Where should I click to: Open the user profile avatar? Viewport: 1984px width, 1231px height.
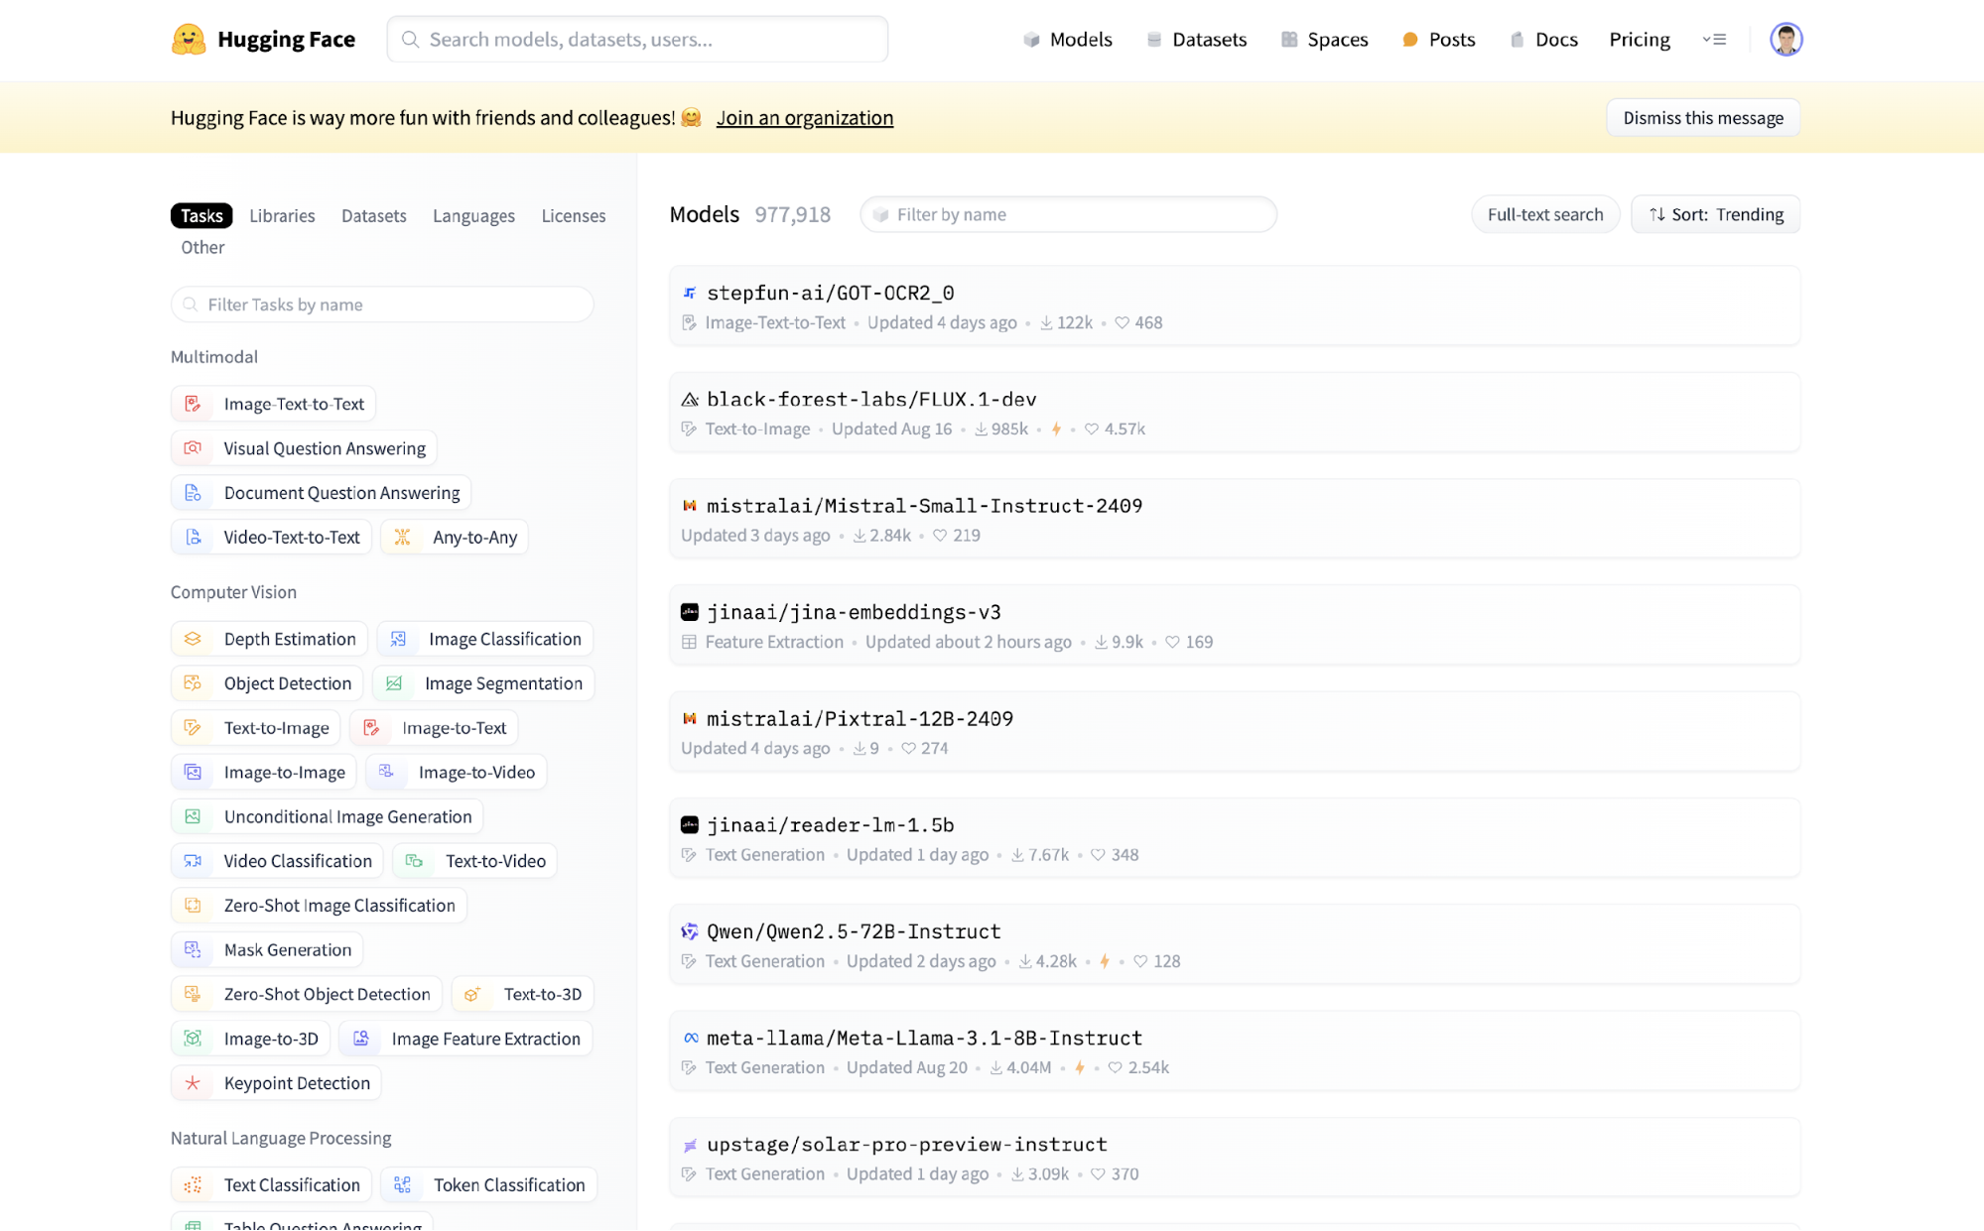(x=1786, y=40)
